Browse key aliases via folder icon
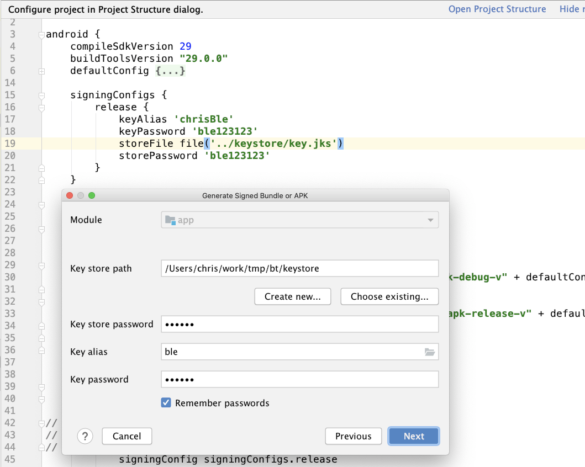Viewport: 585px width, 467px height. click(430, 352)
